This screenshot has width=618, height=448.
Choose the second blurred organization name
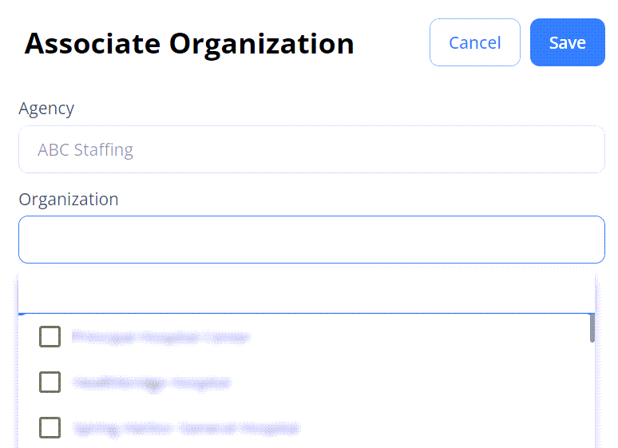coord(151,383)
